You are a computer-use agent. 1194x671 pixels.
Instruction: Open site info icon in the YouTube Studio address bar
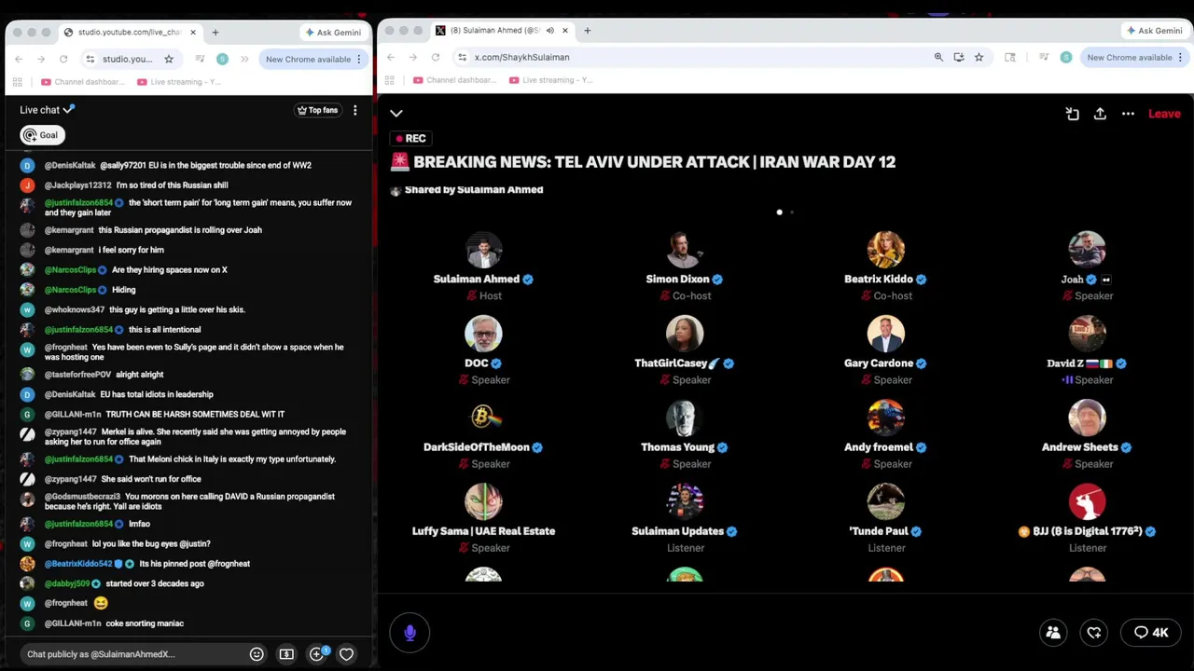[x=90, y=59]
